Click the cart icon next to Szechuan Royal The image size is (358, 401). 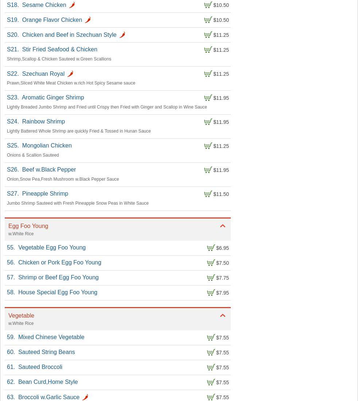tap(208, 74)
